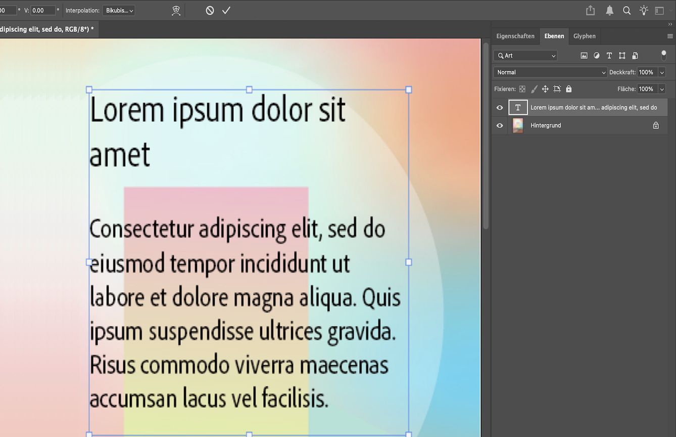Click the Hintergrund layer thumbnail
The height and width of the screenshot is (437, 676).
point(517,125)
